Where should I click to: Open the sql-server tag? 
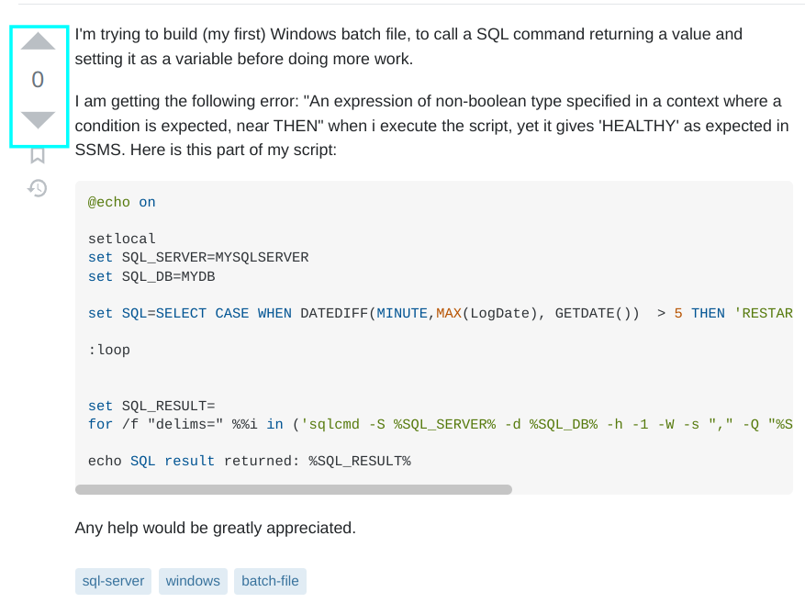click(x=113, y=581)
